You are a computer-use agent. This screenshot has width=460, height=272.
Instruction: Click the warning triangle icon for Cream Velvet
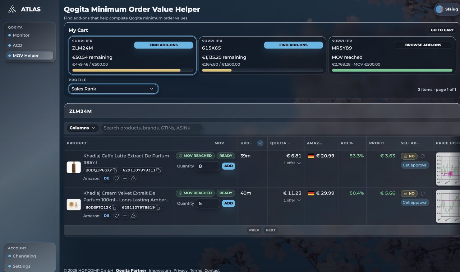click(x=133, y=216)
